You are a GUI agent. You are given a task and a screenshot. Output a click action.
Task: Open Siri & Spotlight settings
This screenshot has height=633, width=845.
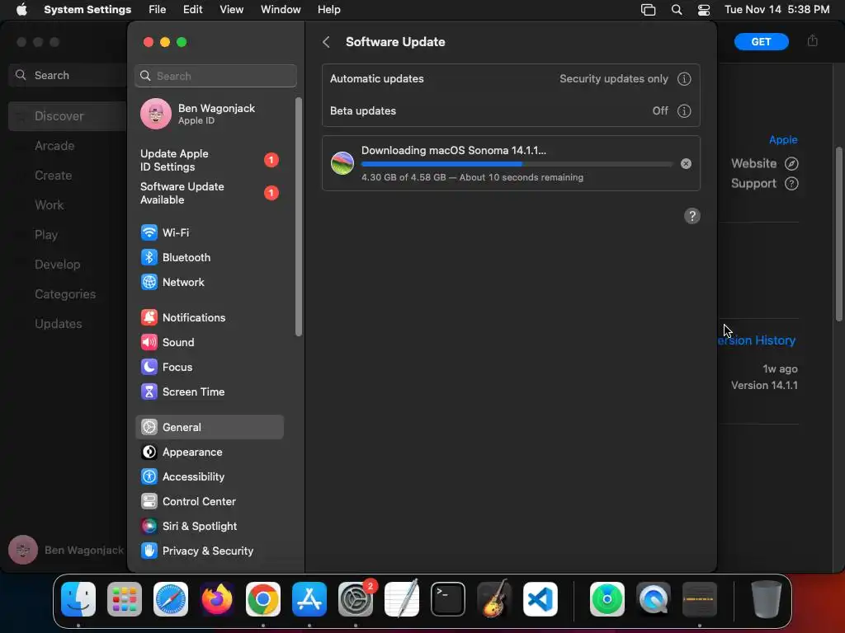(x=209, y=527)
